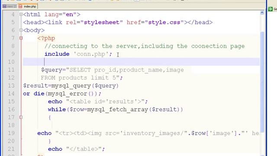Click the vertical scrollbar up arrow

coord(262,13)
